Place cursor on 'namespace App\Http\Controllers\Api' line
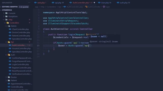Image resolution: width=163 pixels, height=91 pixels. (65, 12)
